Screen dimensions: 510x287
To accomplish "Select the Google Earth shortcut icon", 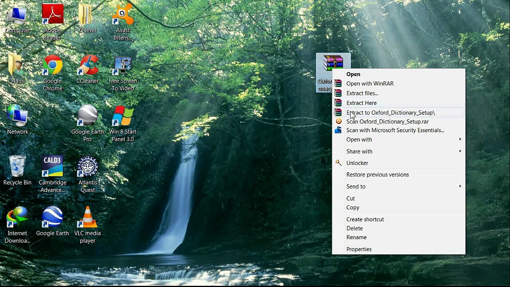I will [52, 222].
